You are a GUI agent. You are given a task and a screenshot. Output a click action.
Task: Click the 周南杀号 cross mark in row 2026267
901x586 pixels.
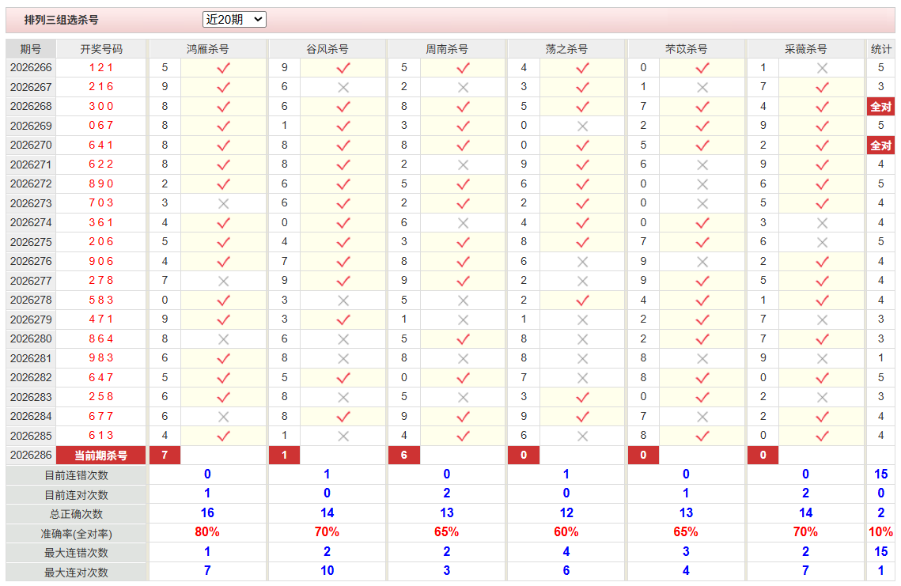463,87
